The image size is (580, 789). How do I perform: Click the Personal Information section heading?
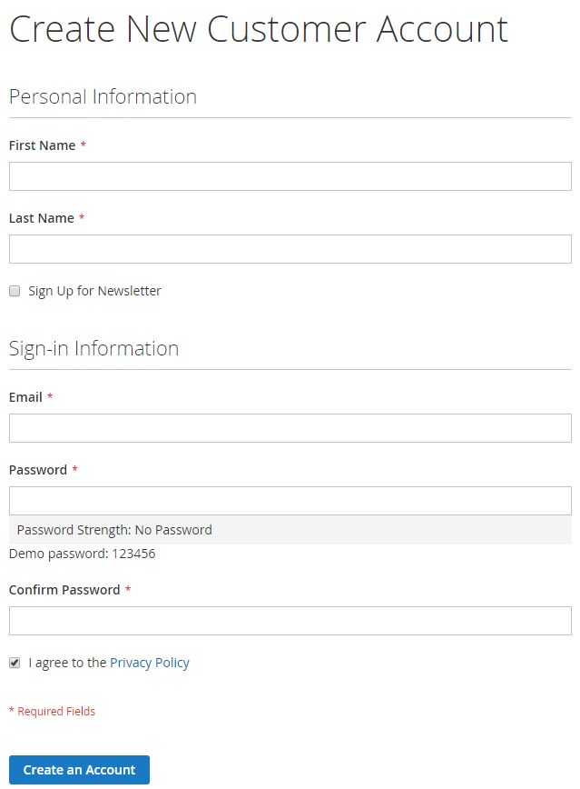click(x=103, y=96)
